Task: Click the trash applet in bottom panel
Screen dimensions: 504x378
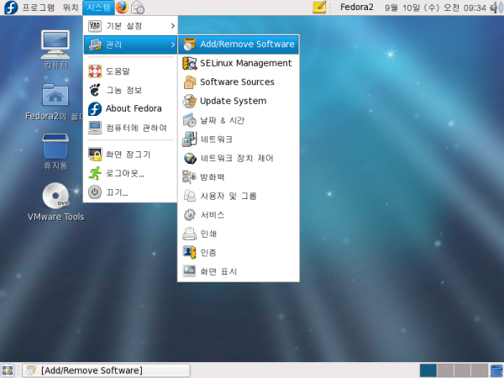Action: 497,370
